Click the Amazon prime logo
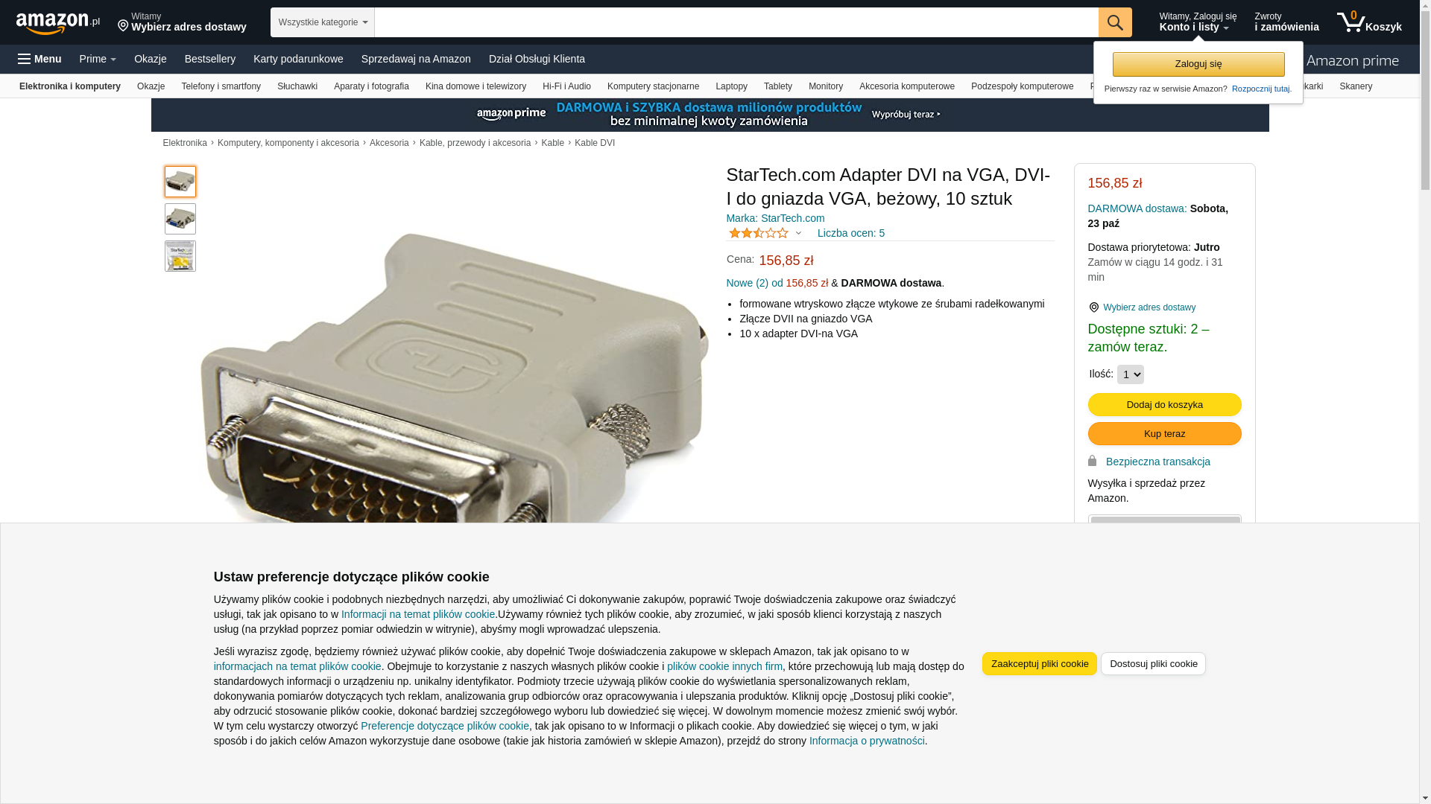 click(1352, 60)
